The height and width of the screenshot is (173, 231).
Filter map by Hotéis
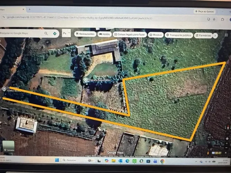[105, 34]
